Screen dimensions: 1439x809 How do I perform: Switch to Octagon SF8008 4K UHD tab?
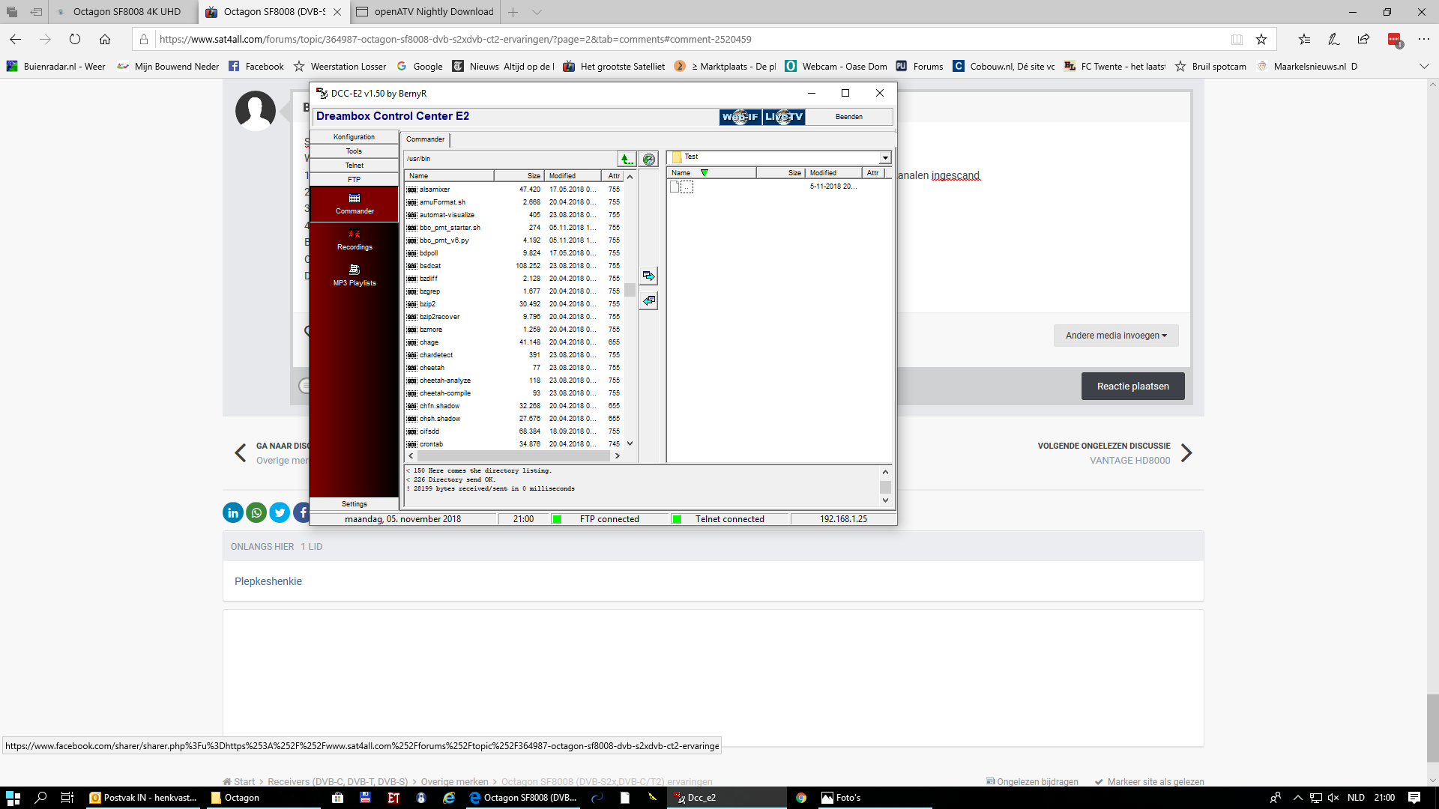coord(124,12)
